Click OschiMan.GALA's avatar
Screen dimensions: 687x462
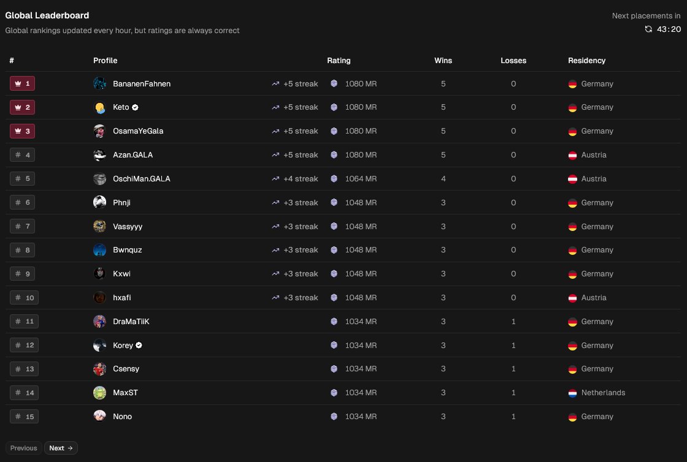[x=99, y=178]
